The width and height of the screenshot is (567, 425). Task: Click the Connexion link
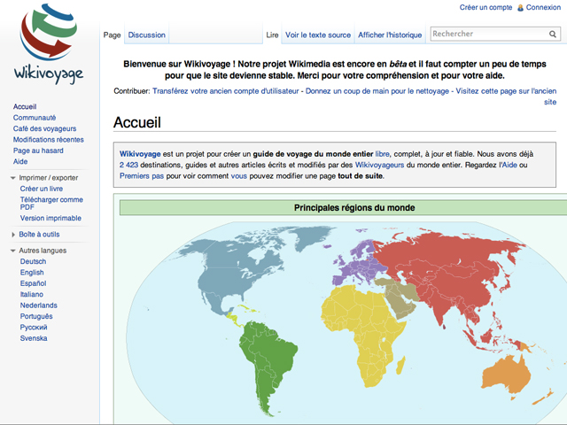[543, 7]
